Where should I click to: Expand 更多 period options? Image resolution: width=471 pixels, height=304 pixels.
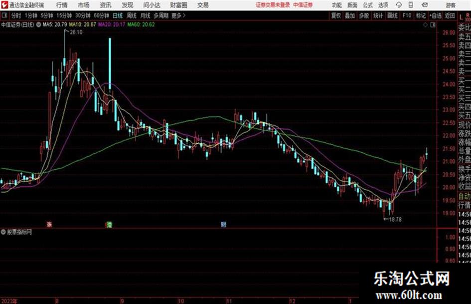(x=178, y=15)
